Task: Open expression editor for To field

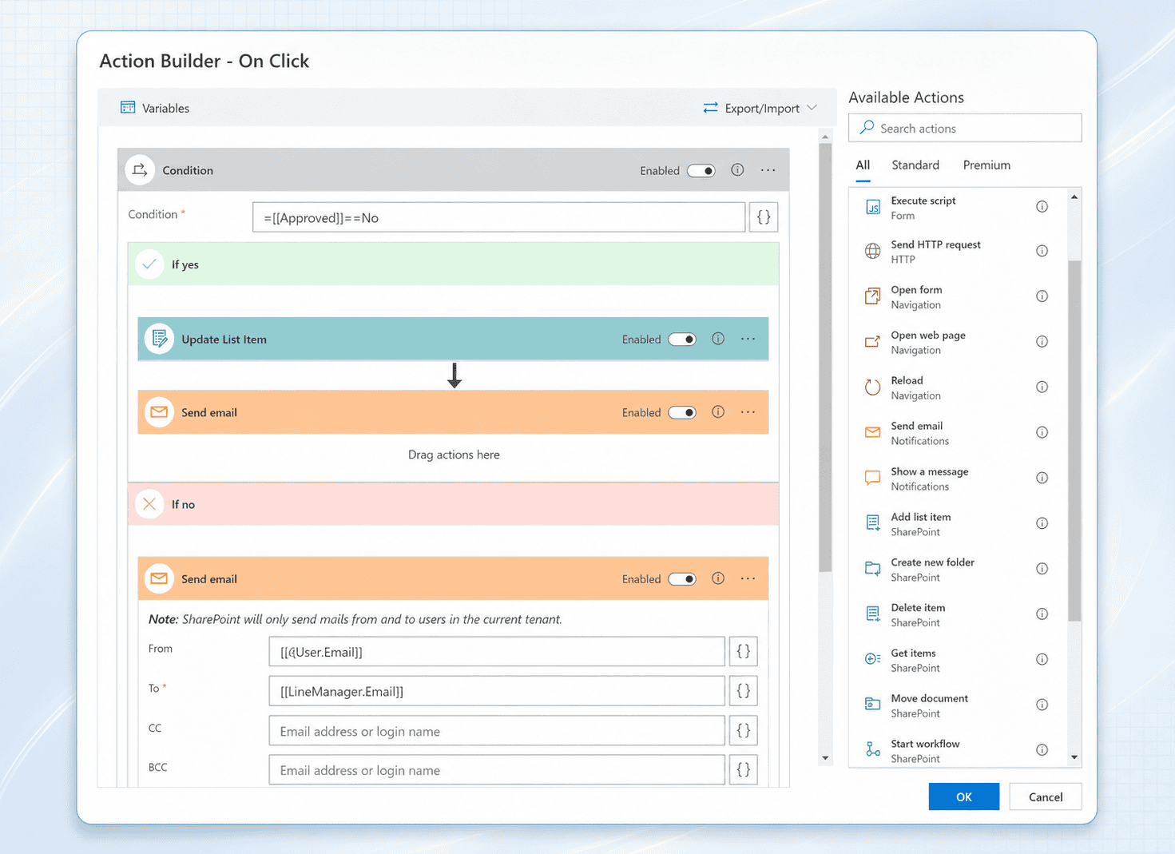Action: (x=743, y=691)
